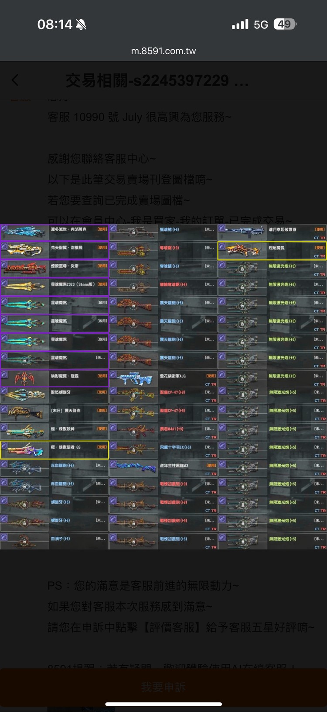Screen dimensions: 327x712
Task: Tap the purple feather badge on 喚影魔翼·殛霆
Action: [x=4, y=375]
